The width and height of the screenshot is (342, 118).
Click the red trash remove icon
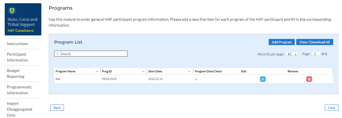309,79
